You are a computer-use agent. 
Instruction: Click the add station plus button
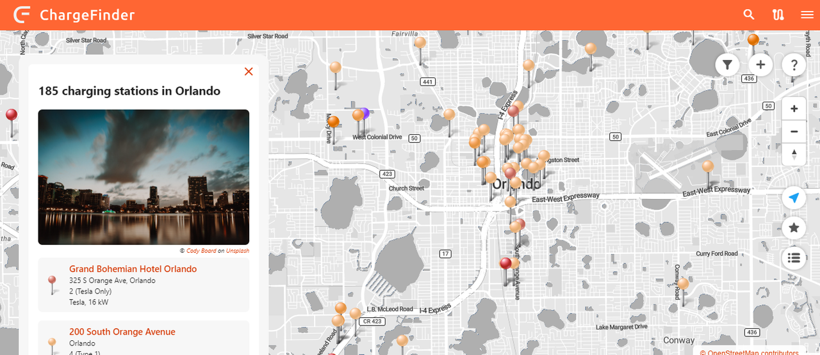pyautogui.click(x=760, y=65)
